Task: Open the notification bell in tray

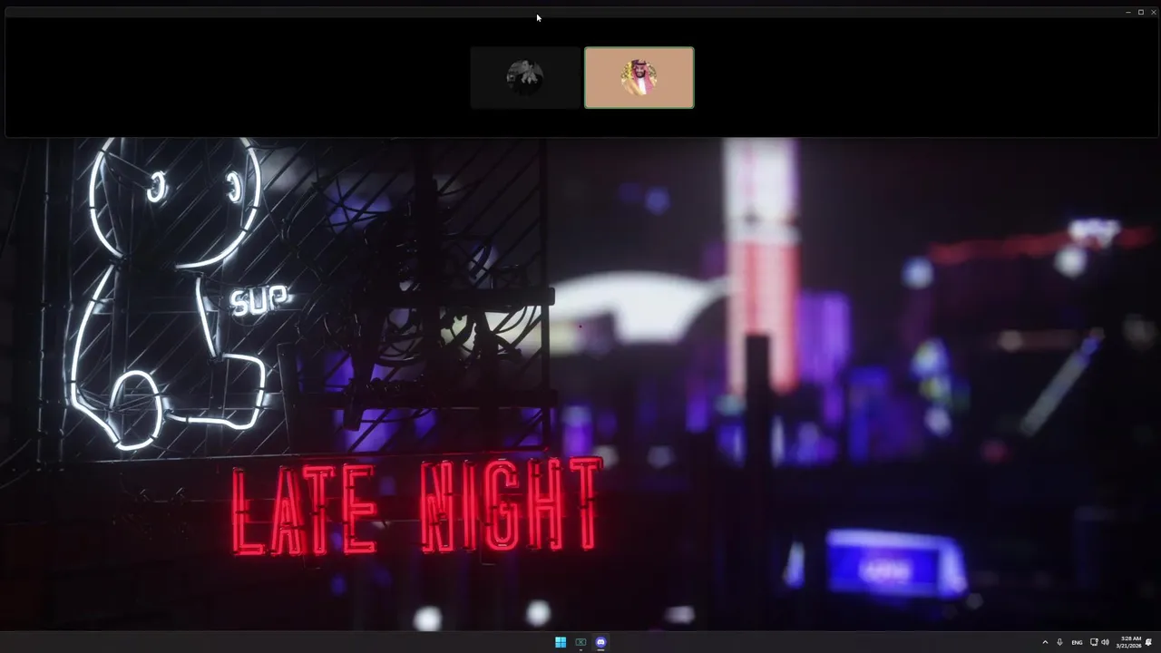Action: pyautogui.click(x=1149, y=642)
